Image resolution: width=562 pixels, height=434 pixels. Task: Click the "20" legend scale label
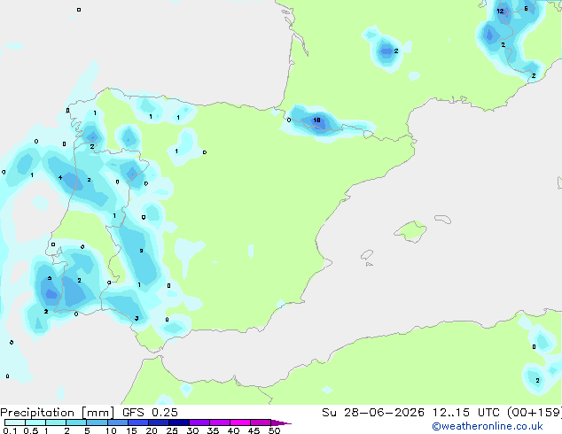point(152,430)
